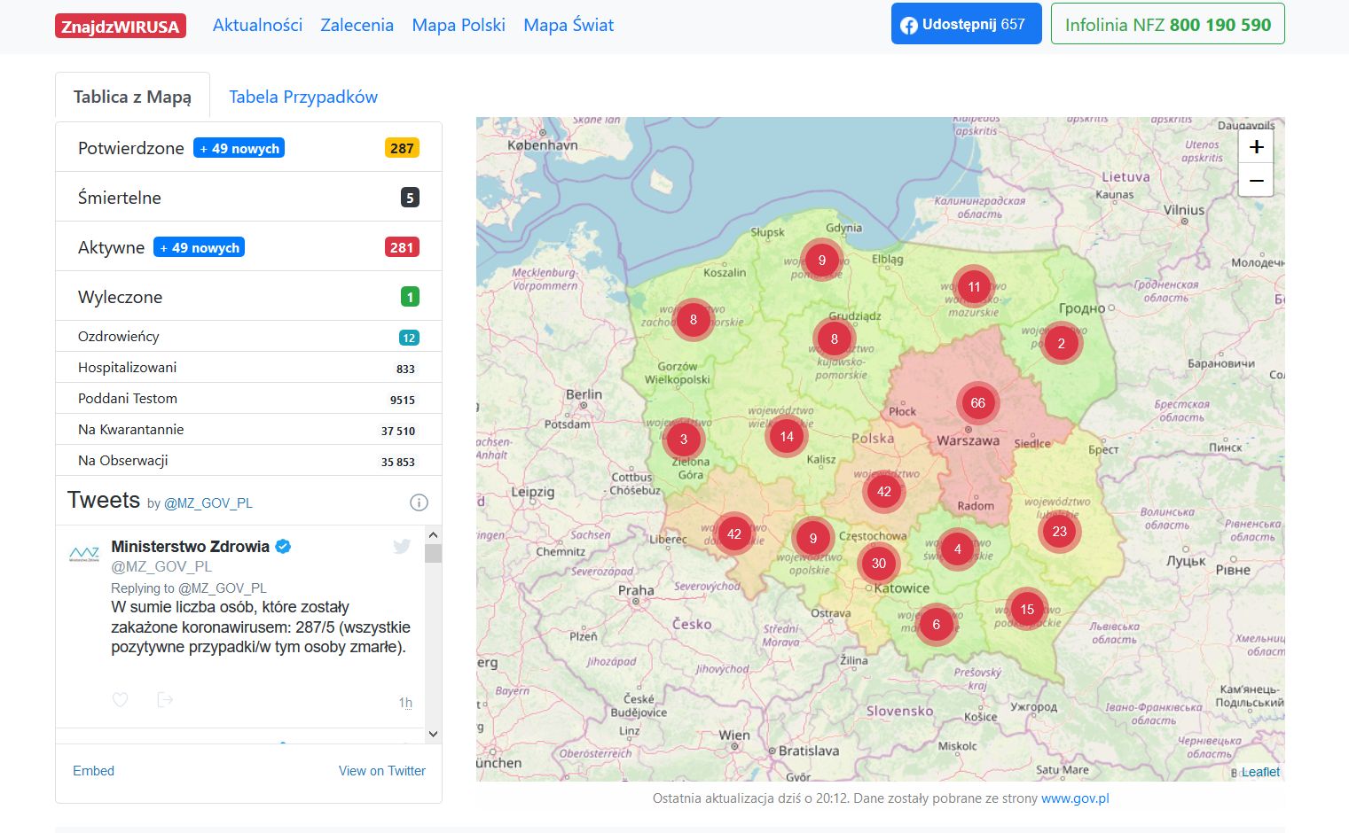Screen dimensions: 1349x833
Task: Click the map marker 23 in lubelskie
Action: (1059, 532)
